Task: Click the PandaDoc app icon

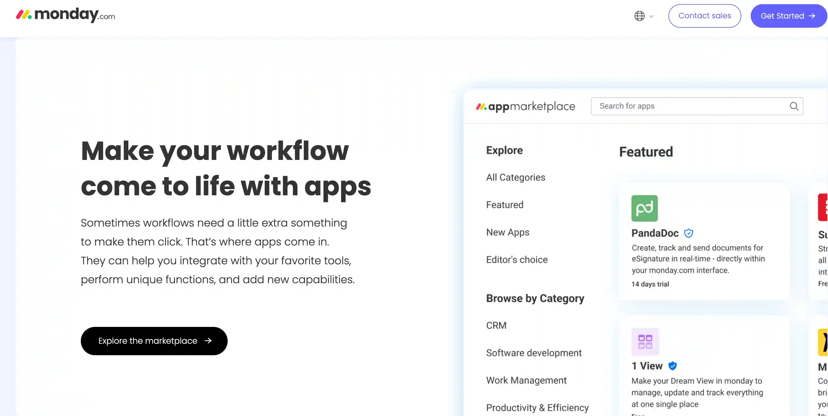Action: [645, 208]
